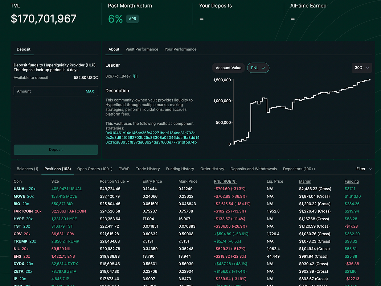381x286 pixels.
Task: Open the Trade History tab
Action: pos(148,169)
